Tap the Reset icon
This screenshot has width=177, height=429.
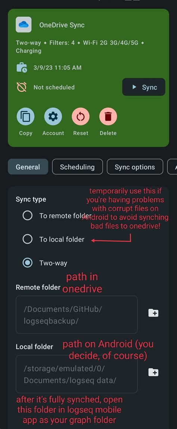click(x=81, y=117)
